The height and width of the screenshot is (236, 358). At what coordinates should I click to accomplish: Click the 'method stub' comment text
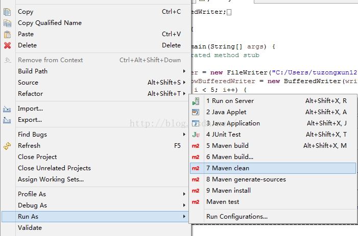pyautogui.click(x=237, y=55)
